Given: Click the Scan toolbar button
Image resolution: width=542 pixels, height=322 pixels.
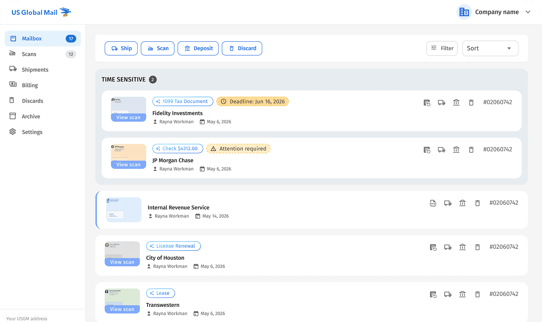Looking at the screenshot, I should [158, 48].
